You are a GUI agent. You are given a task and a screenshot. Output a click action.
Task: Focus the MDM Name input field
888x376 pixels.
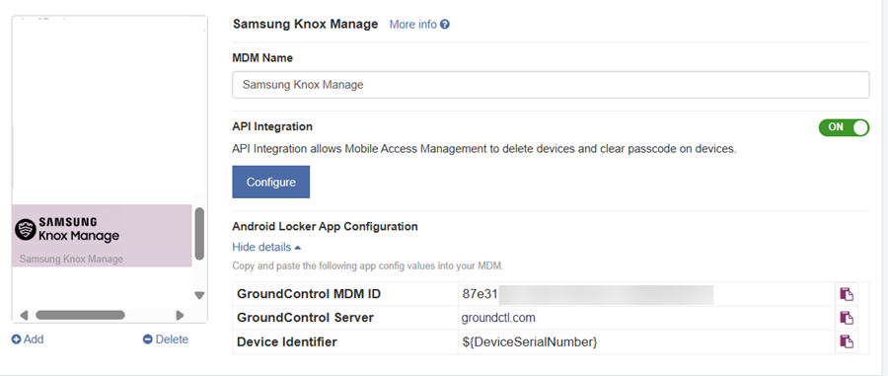coord(551,85)
